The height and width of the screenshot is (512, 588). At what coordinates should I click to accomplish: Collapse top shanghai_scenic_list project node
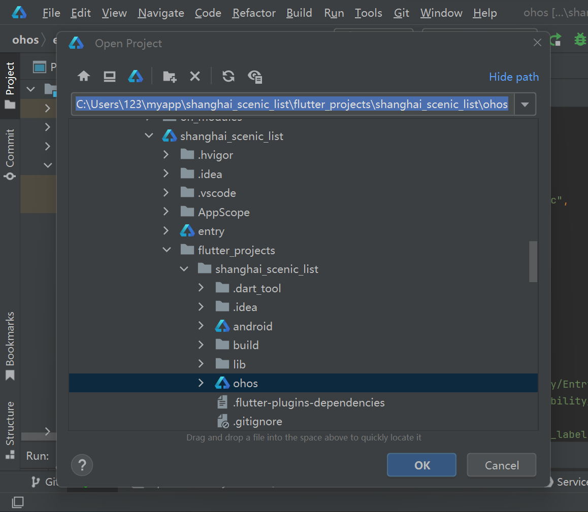tap(149, 135)
